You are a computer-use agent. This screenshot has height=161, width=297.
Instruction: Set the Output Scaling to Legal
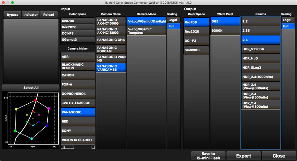[288, 20]
